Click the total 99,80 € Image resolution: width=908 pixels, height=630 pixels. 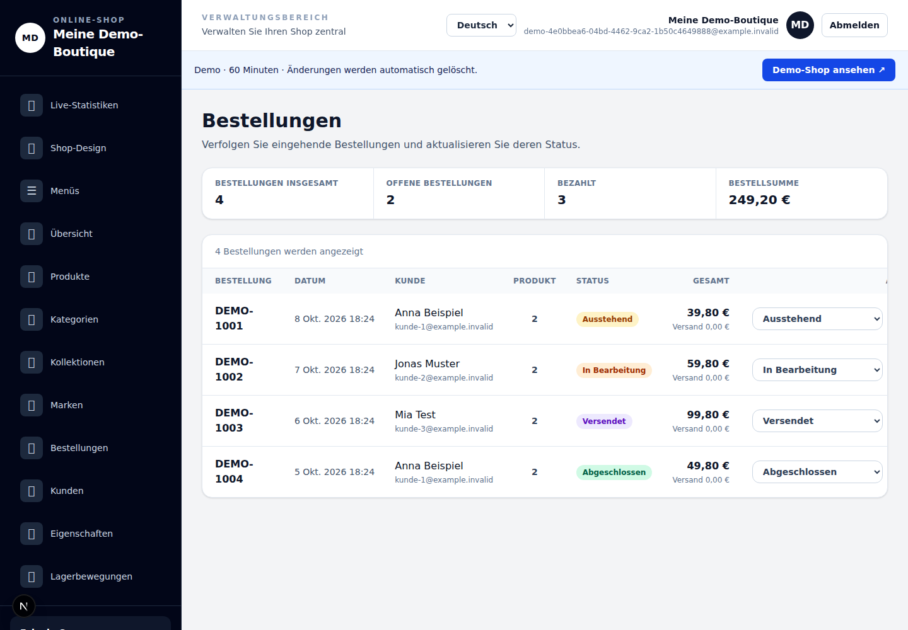(x=708, y=415)
